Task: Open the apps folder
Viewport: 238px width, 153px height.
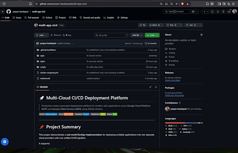Action: tap(42, 56)
